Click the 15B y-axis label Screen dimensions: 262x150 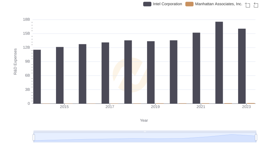click(x=27, y=34)
